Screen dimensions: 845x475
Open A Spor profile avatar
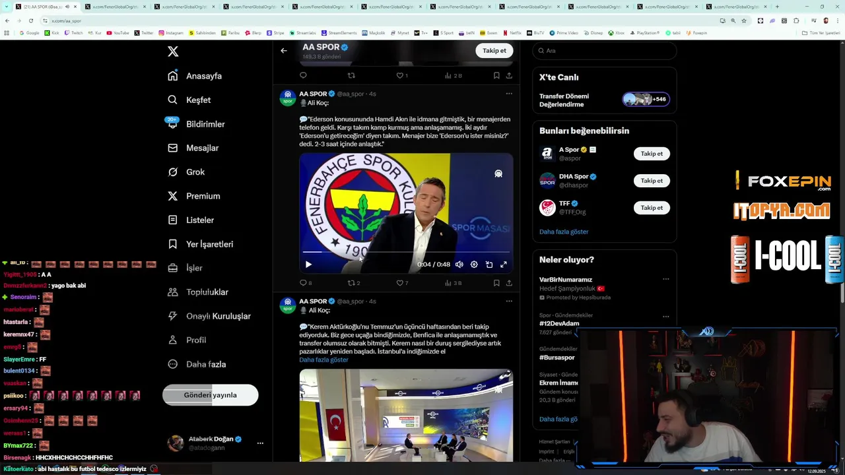tap(547, 154)
